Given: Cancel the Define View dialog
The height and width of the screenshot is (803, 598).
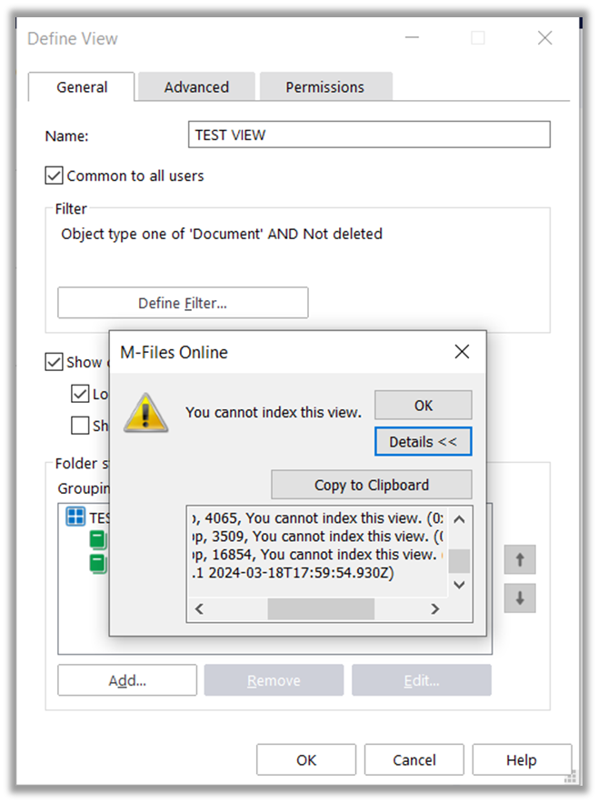Looking at the screenshot, I should pos(414,759).
